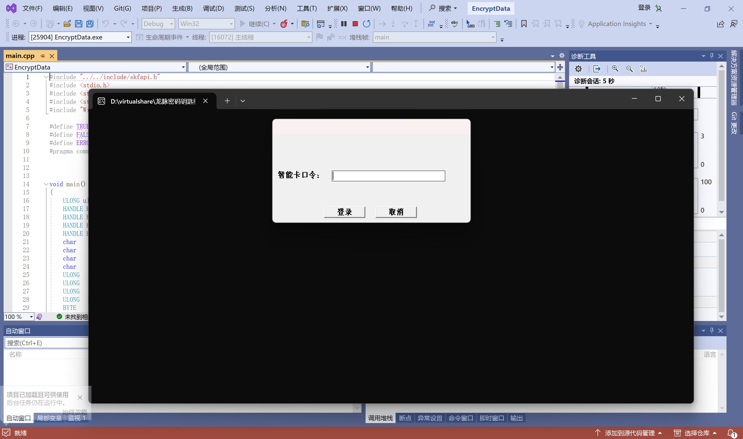Screen dimensions: 743x439
Task: Click the Save All icon in toolbar
Action: coord(90,24)
